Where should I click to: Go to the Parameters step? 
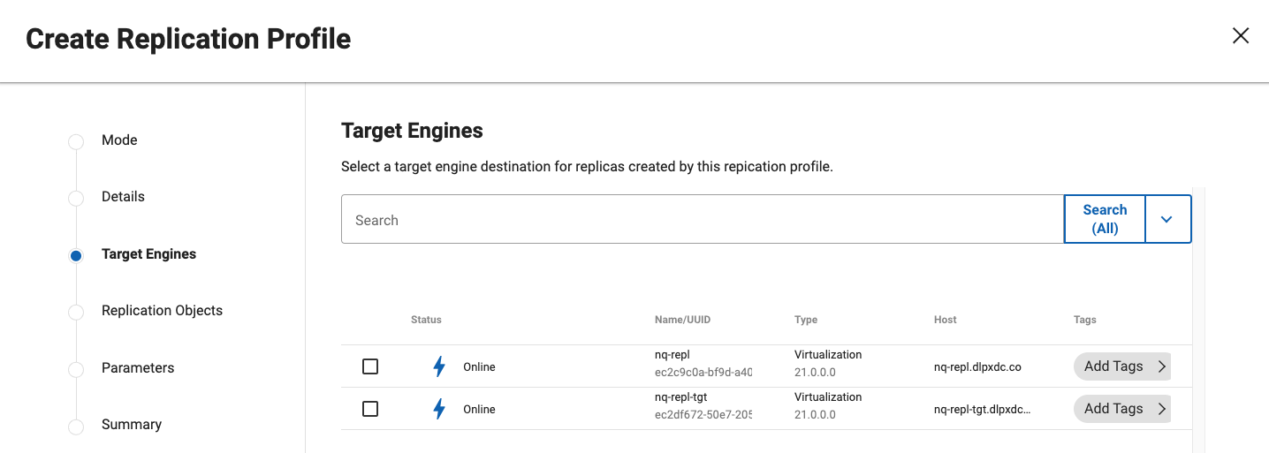tap(138, 367)
